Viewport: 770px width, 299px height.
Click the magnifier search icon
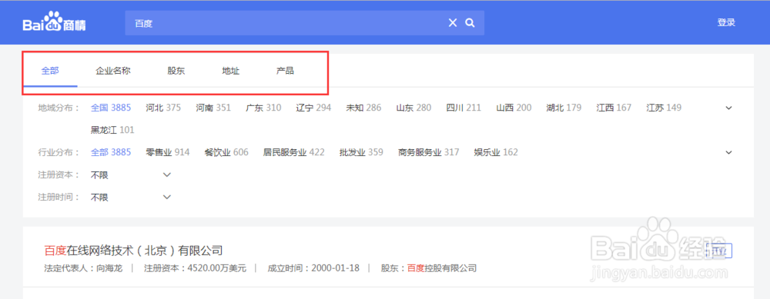470,23
